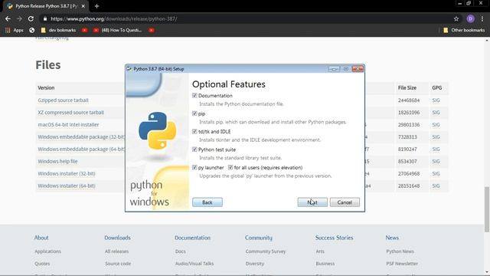This screenshot has height=276, width=490.
Task: Click Back in Python Setup
Action: (207, 202)
